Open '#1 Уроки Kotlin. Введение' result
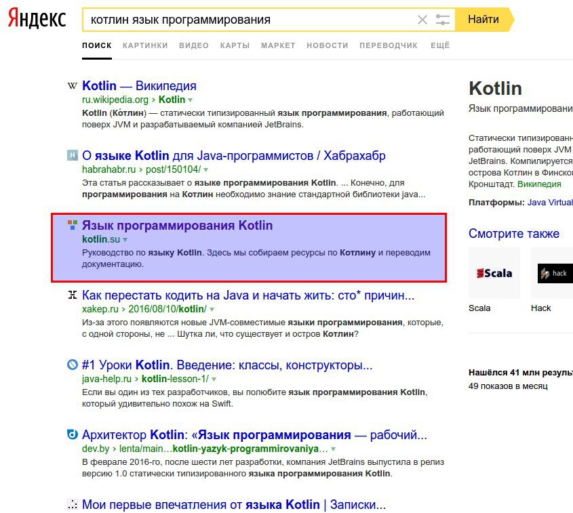This screenshot has height=513, width=573. click(x=227, y=365)
